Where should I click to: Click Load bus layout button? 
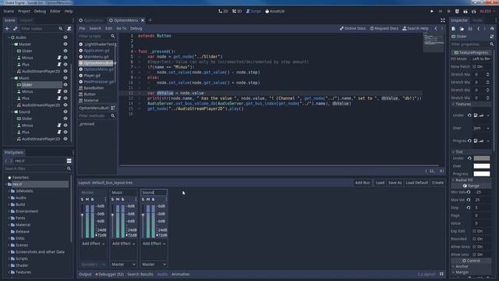click(x=380, y=183)
